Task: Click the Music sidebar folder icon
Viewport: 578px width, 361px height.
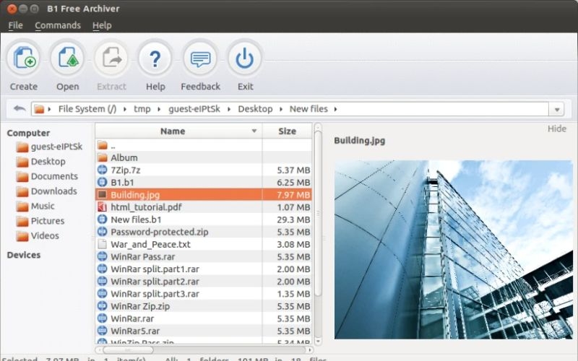Action: [22, 206]
